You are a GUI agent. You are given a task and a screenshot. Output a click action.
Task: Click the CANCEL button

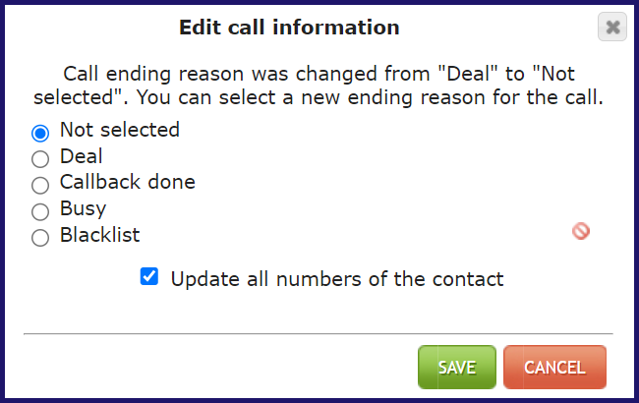click(554, 368)
